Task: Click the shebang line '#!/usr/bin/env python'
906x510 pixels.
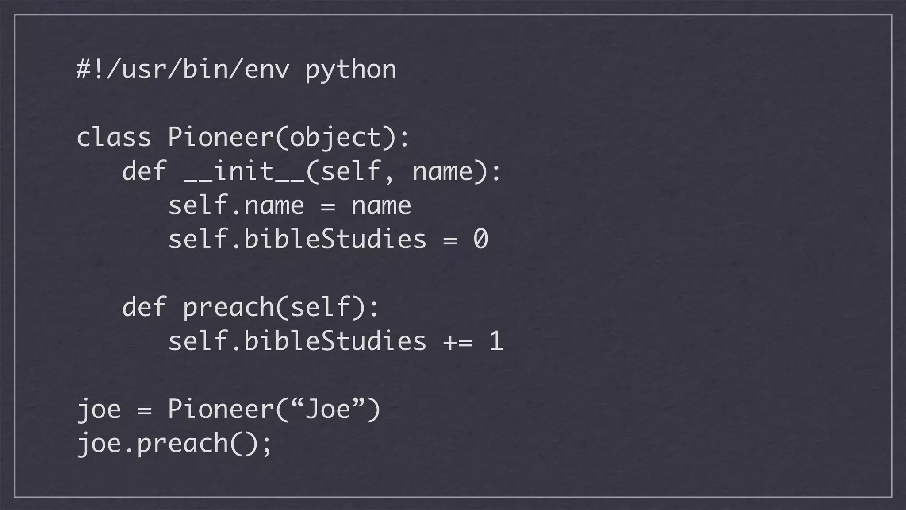Action: [236, 70]
